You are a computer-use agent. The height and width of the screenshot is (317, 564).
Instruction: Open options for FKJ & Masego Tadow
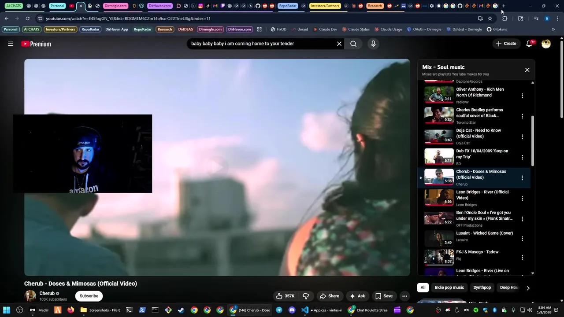[522, 258]
